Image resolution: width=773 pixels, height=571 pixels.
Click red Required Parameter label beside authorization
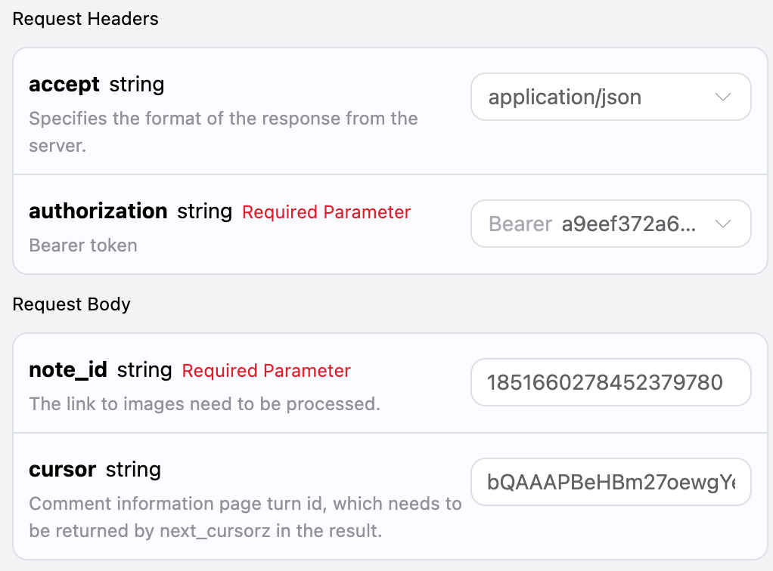point(326,212)
